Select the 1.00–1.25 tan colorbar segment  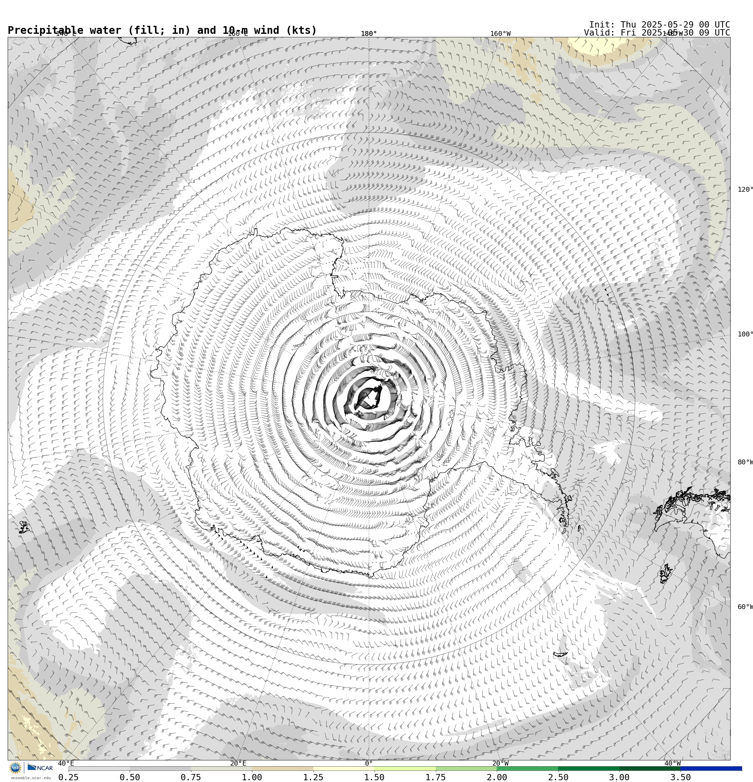pos(282,768)
